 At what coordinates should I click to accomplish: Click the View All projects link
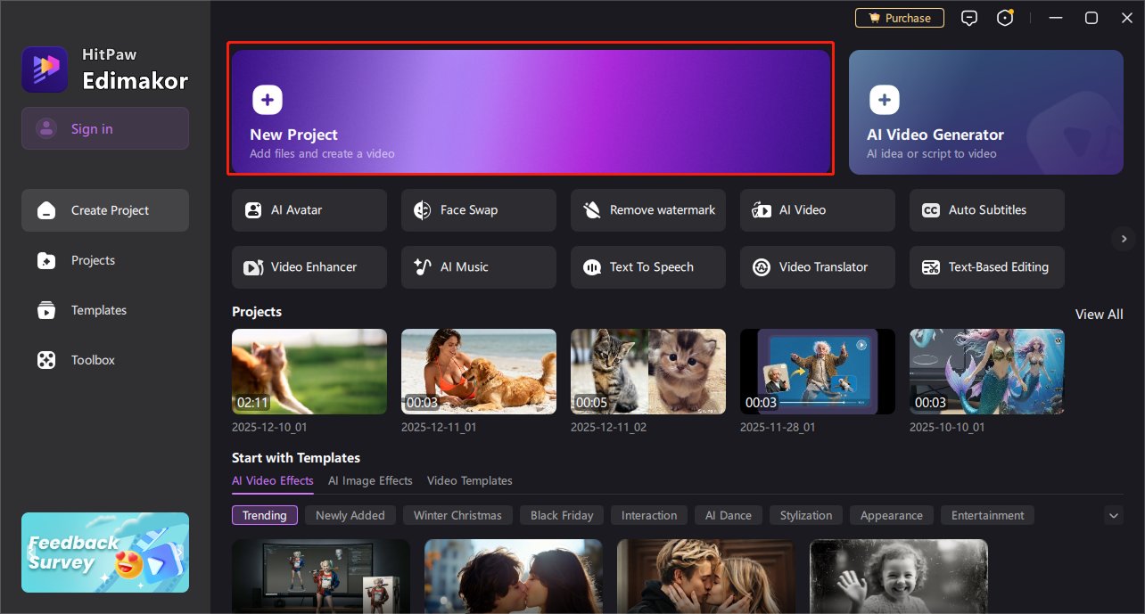tap(1099, 314)
